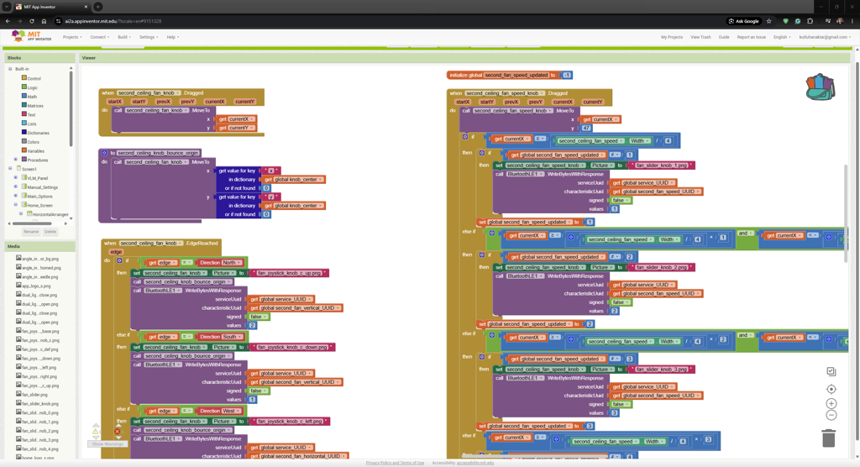Screen dimensions: 860x467
Task: Expand the Procedures tree node
Action: 16,160
